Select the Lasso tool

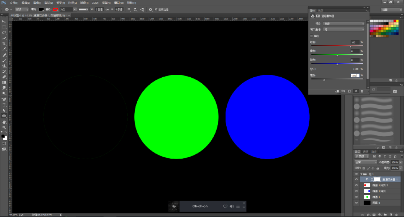[x=4, y=32]
